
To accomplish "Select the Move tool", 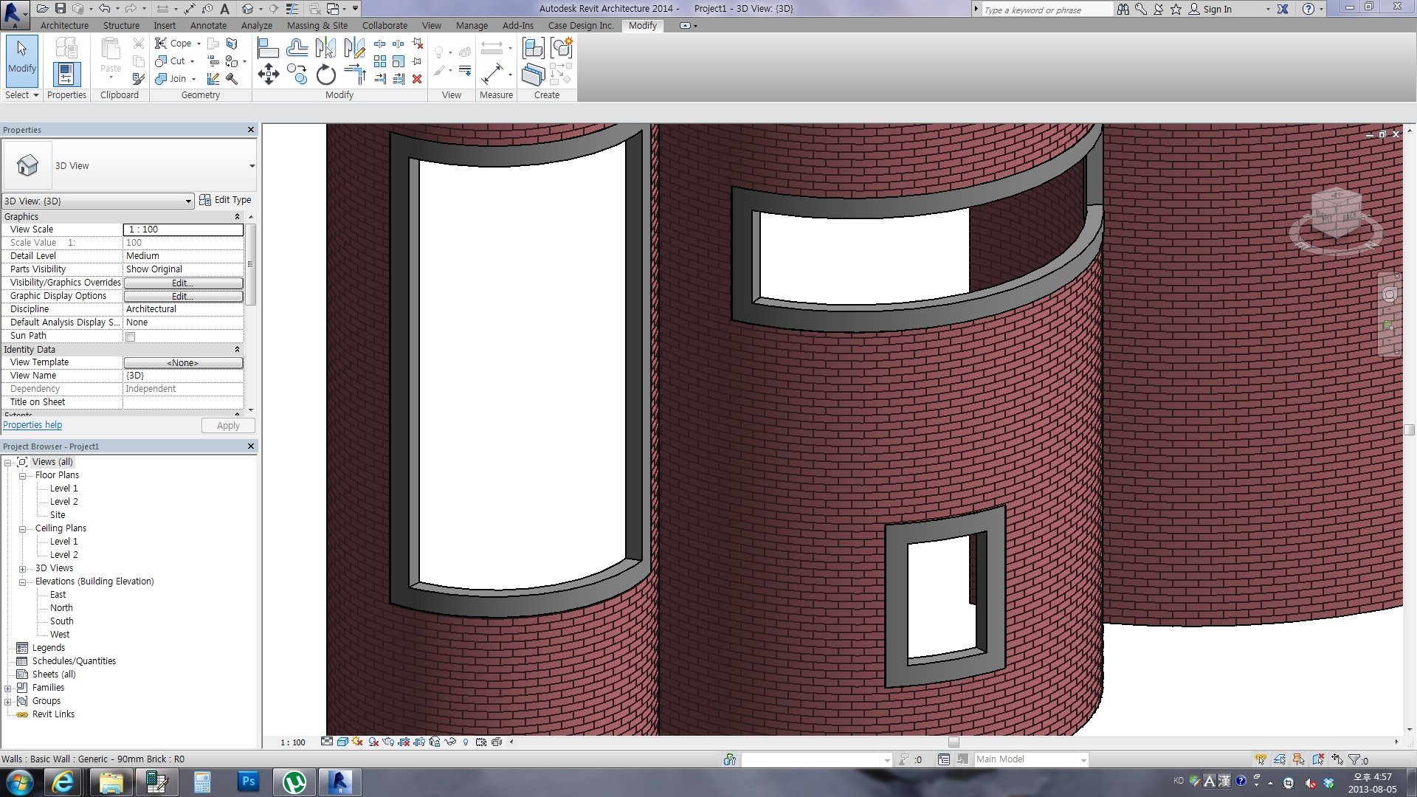I will (268, 75).
